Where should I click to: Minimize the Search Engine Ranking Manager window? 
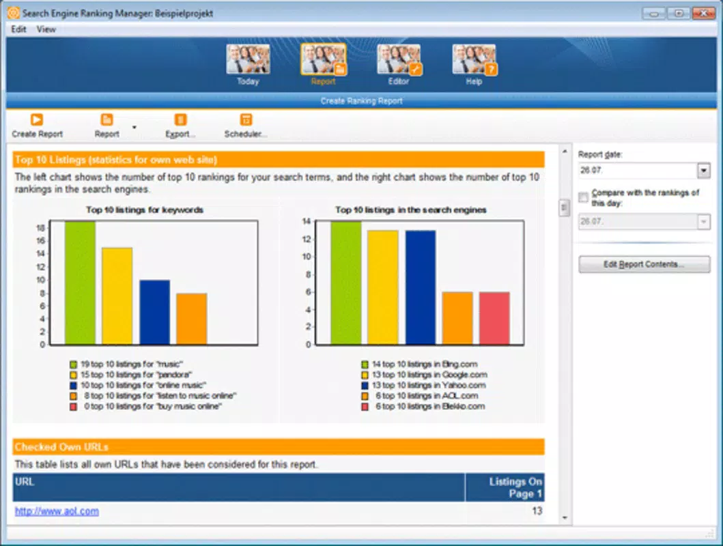point(654,14)
